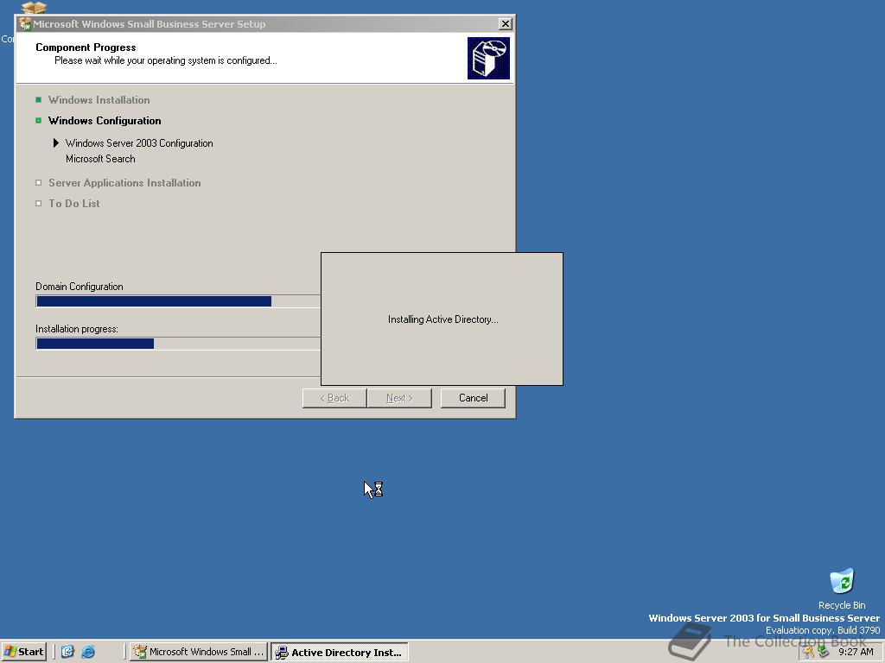This screenshot has width=885, height=663.
Task: Click the network tray icon
Action: [824, 652]
